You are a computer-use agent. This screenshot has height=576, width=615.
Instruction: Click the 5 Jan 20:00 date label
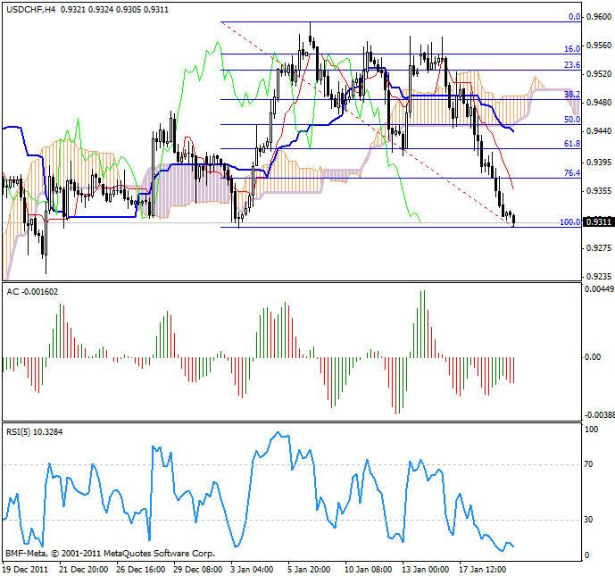pyautogui.click(x=309, y=570)
